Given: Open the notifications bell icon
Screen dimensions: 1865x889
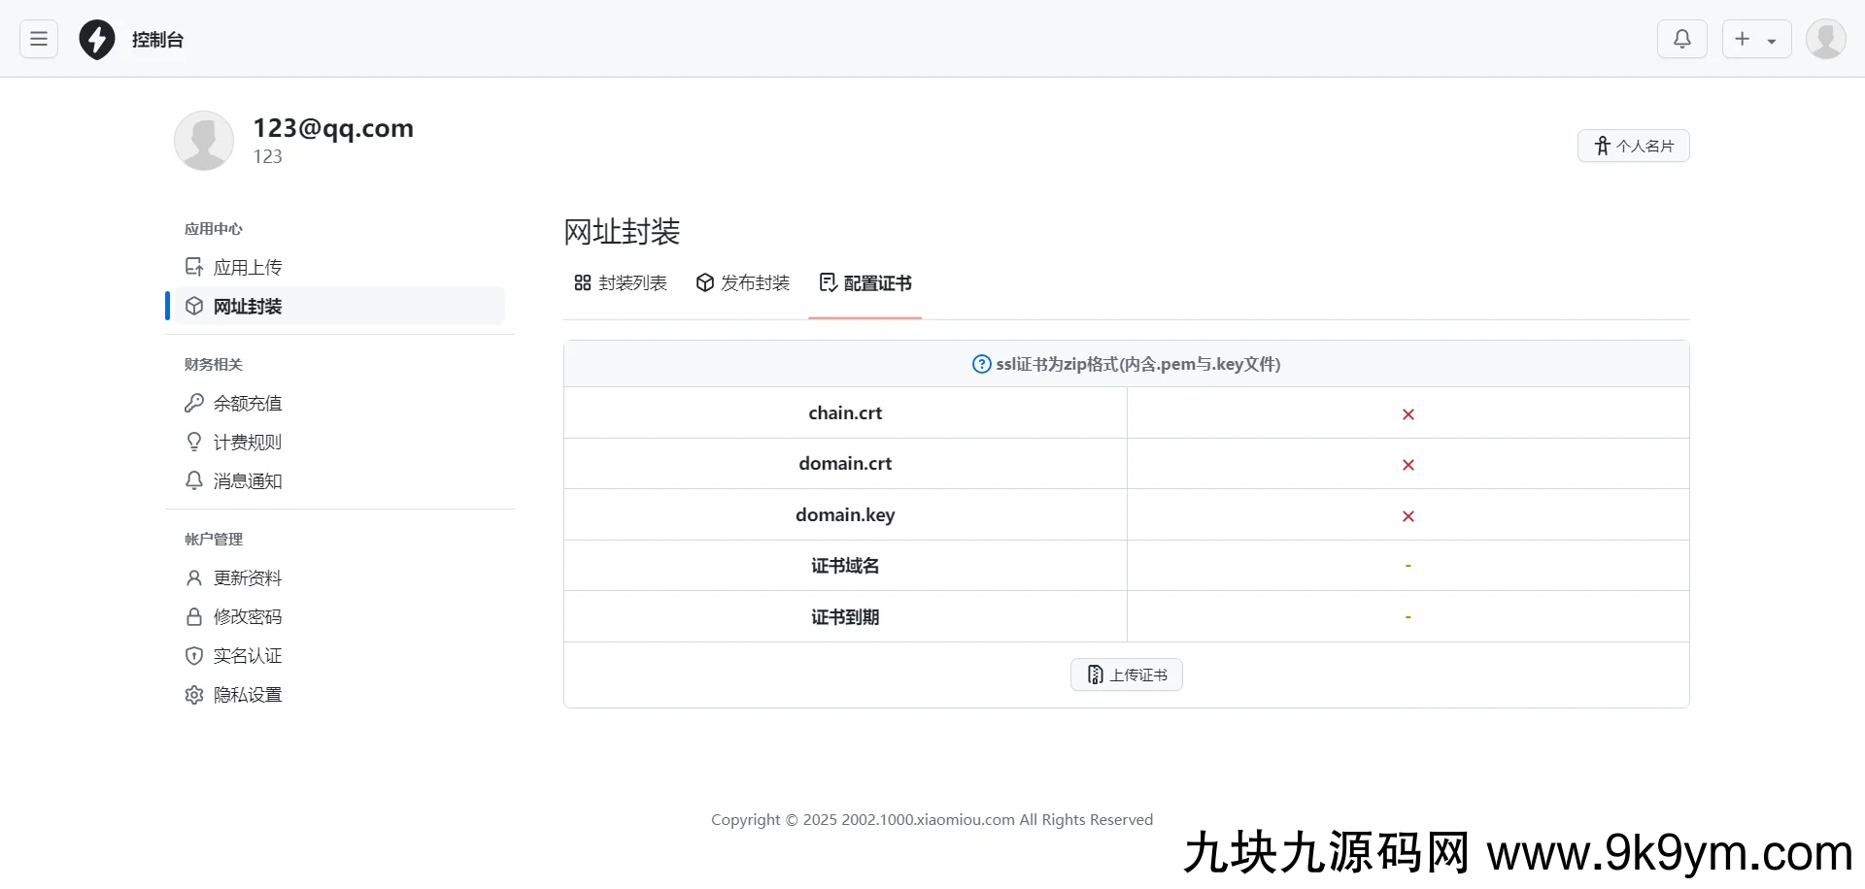Looking at the screenshot, I should pos(1681,39).
